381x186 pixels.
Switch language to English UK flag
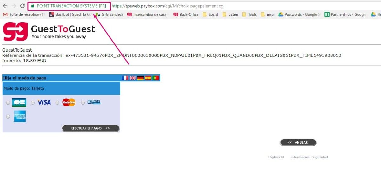133,78
